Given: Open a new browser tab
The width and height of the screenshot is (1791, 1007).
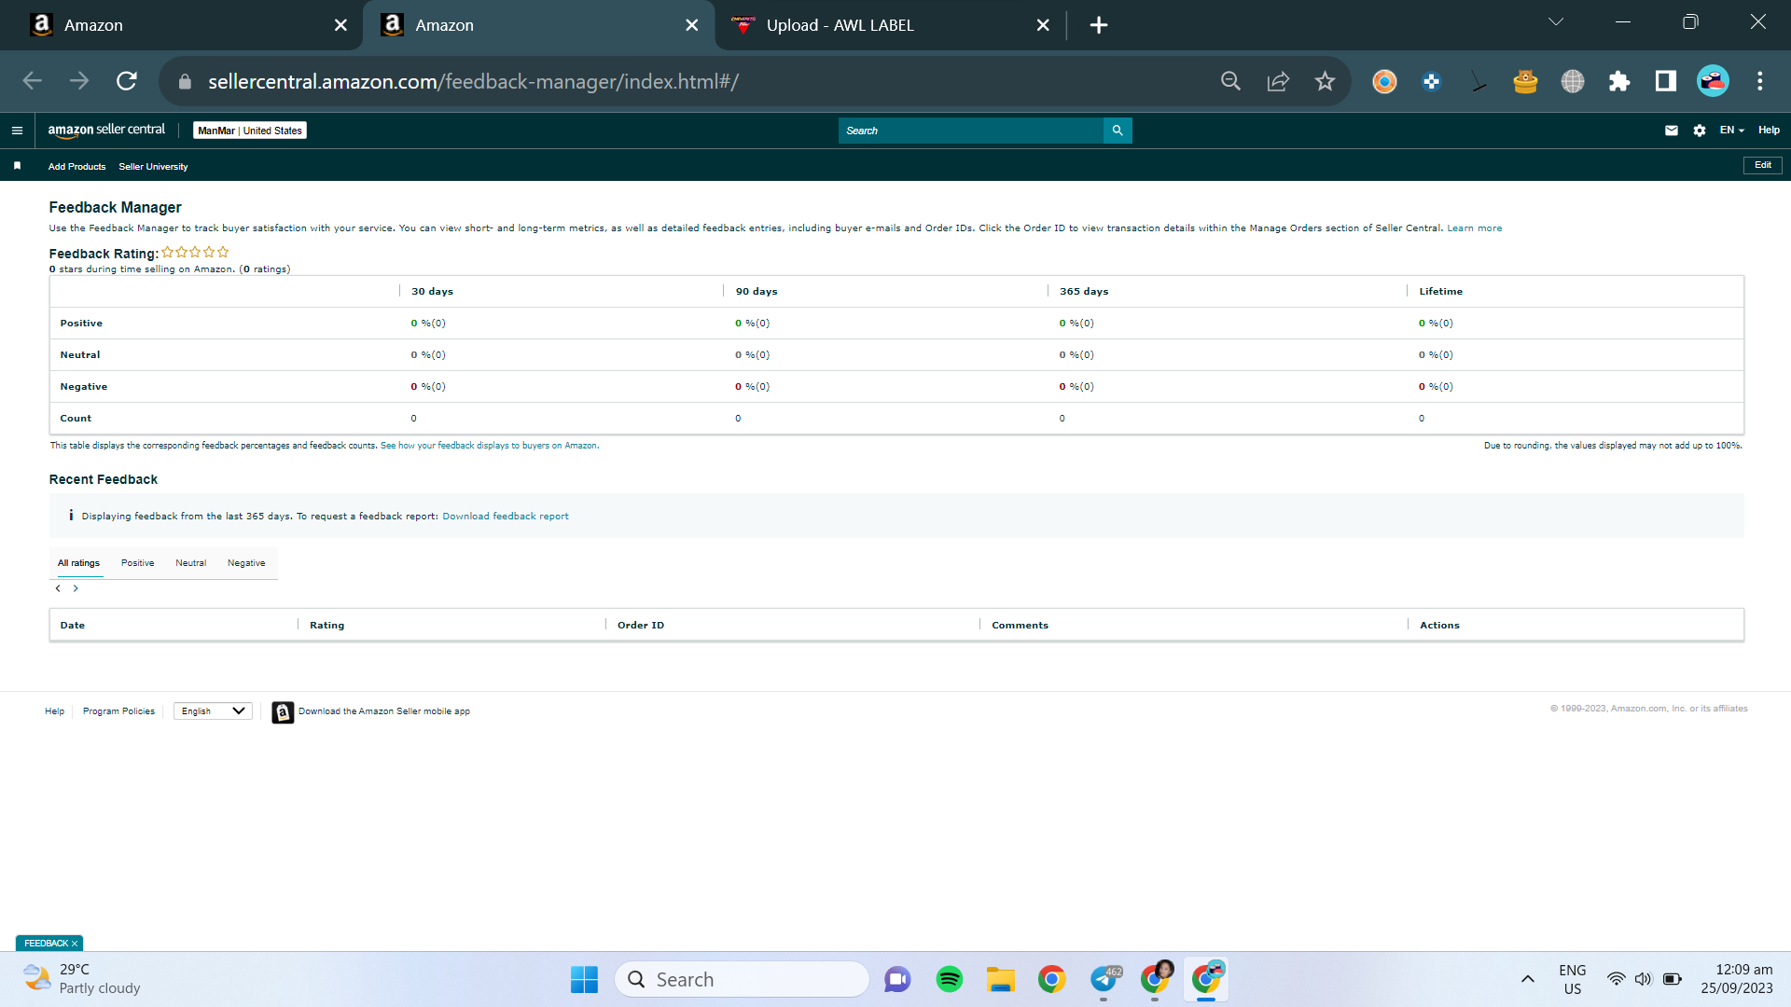Looking at the screenshot, I should 1099,25.
